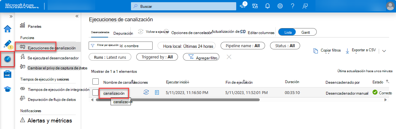Open Cambiar el privy de captura de datos
Viewport: 396px width, 129px height.
pyautogui.click(x=53, y=67)
